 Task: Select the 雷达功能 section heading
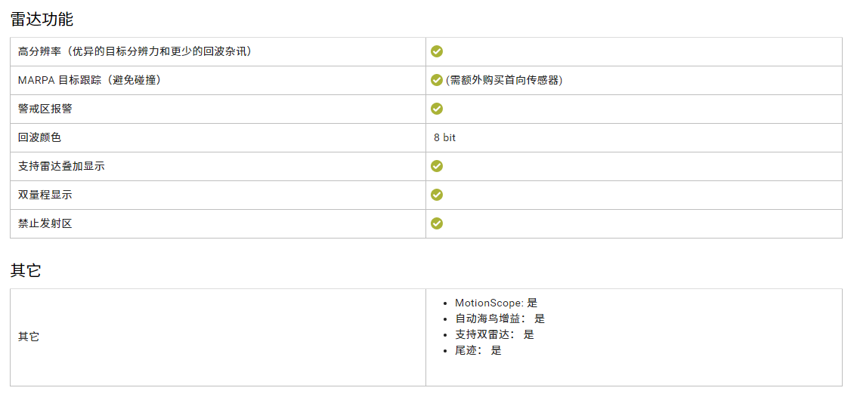click(x=42, y=20)
